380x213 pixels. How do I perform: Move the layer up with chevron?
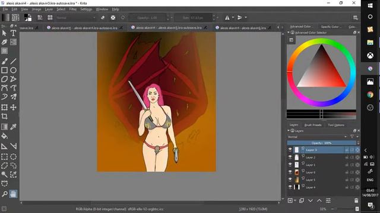[319, 201]
